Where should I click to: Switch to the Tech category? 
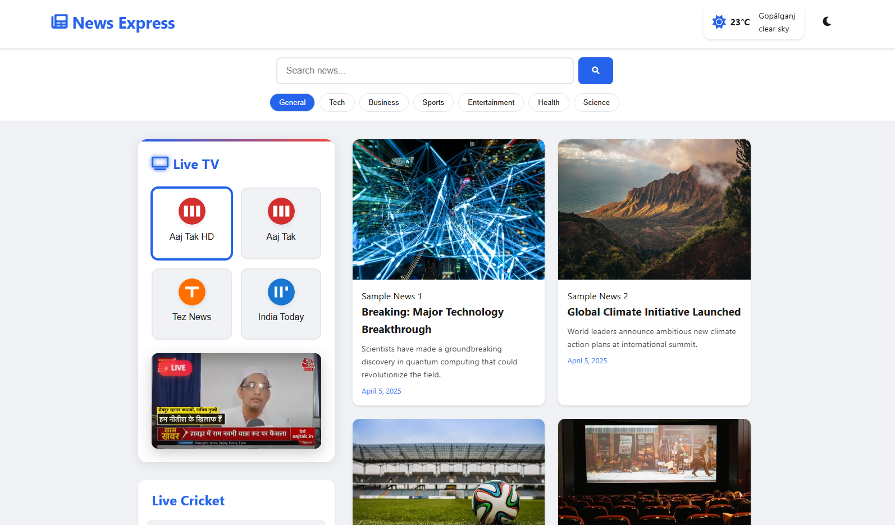337,103
